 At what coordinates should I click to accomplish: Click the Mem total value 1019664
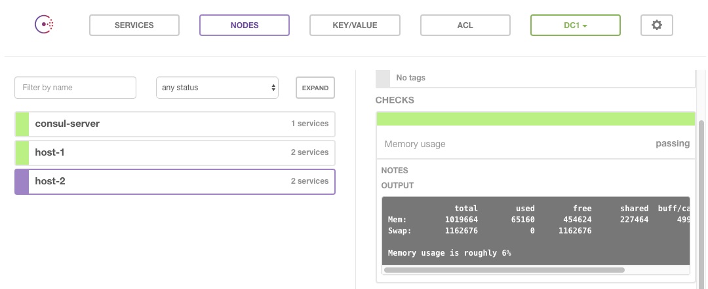[x=461, y=220]
